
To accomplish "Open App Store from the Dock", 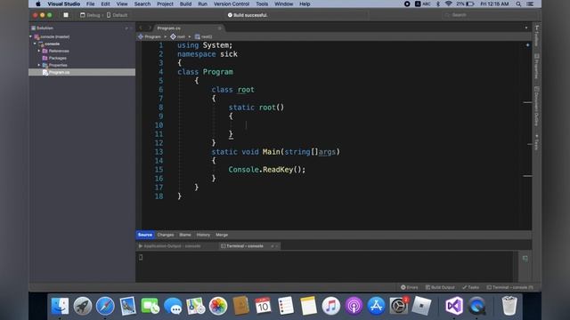I will [x=376, y=306].
